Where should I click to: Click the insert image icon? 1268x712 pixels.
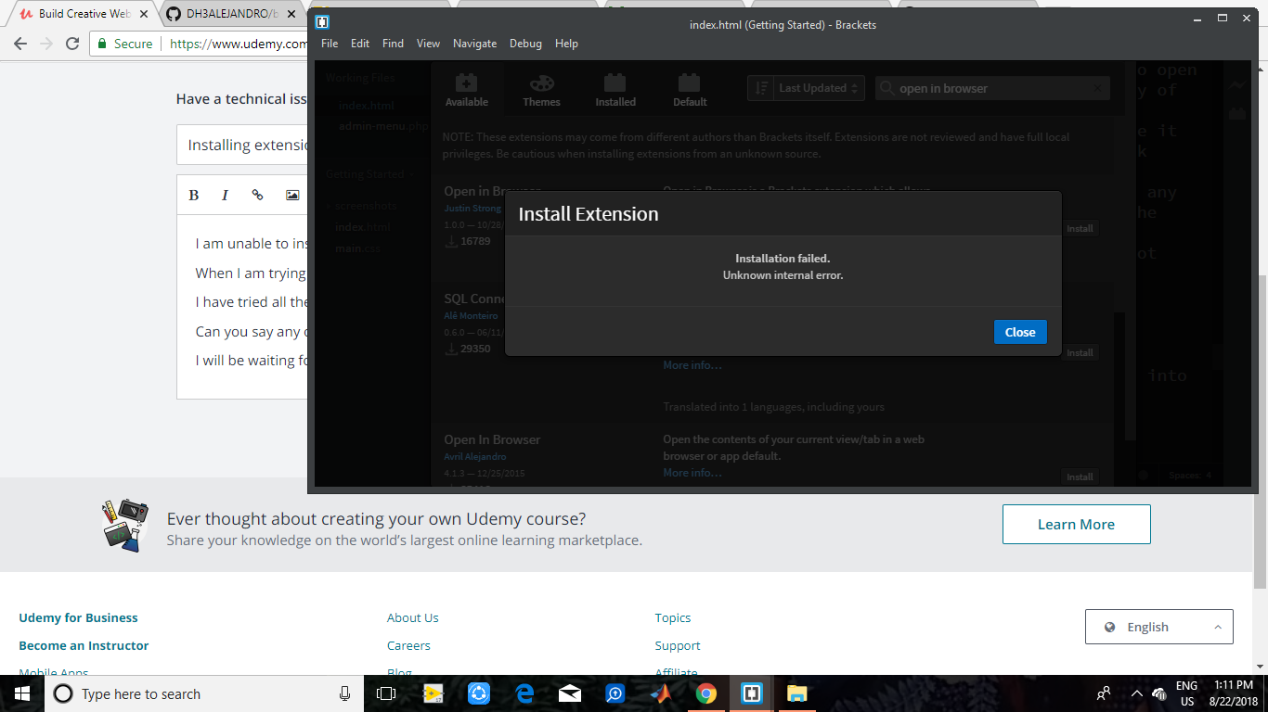291,195
